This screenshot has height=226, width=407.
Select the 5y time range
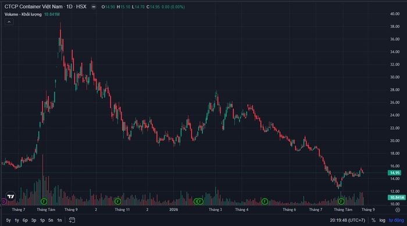pos(8,220)
